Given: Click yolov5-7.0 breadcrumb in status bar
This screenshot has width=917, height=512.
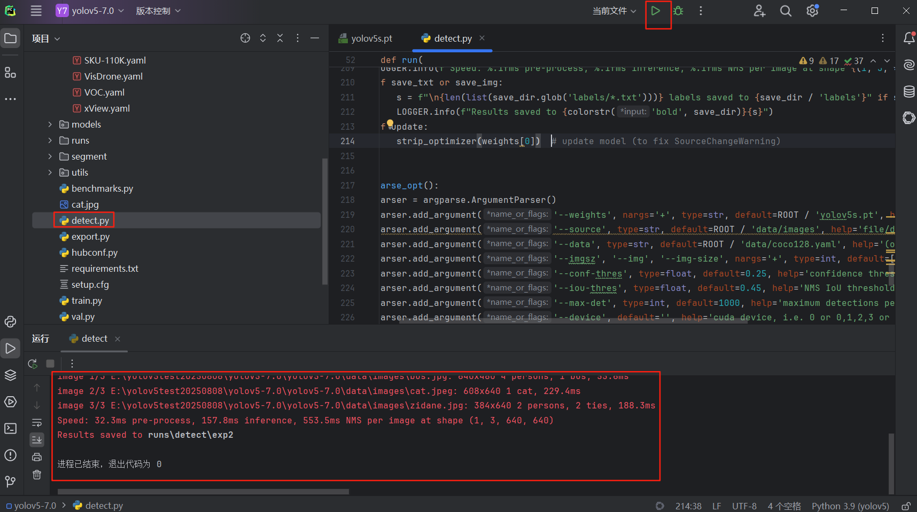Looking at the screenshot, I should pyautogui.click(x=31, y=506).
